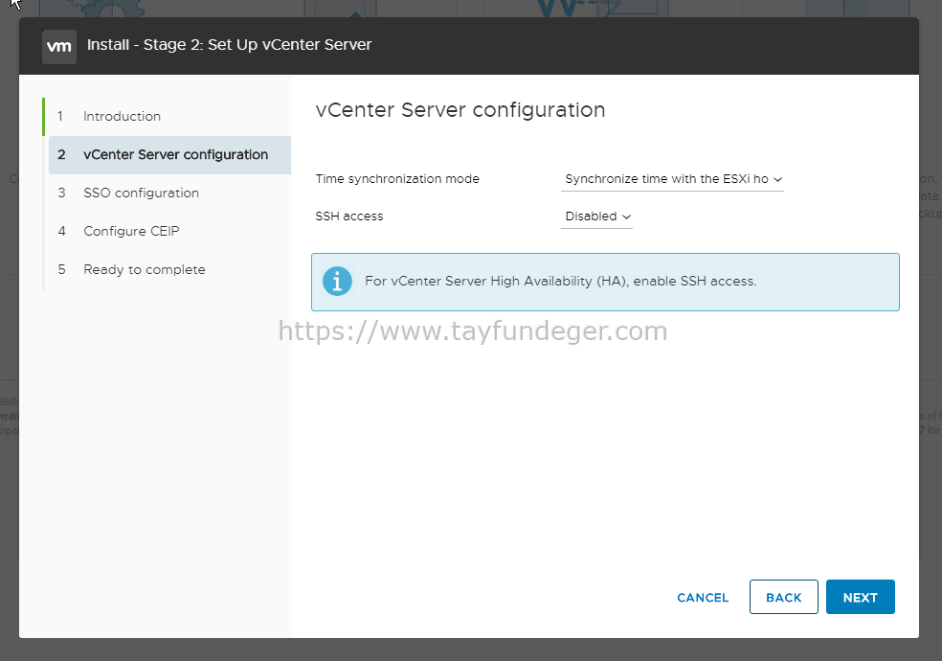Image resolution: width=942 pixels, height=661 pixels.
Task: Open the SSH access dropdown
Action: [596, 217]
